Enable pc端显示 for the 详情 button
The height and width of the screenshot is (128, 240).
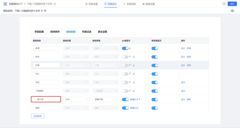125,66
